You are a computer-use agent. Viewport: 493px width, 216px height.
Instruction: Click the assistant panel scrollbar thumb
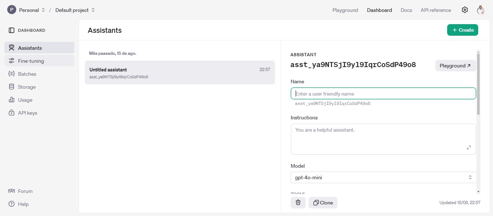[479, 84]
